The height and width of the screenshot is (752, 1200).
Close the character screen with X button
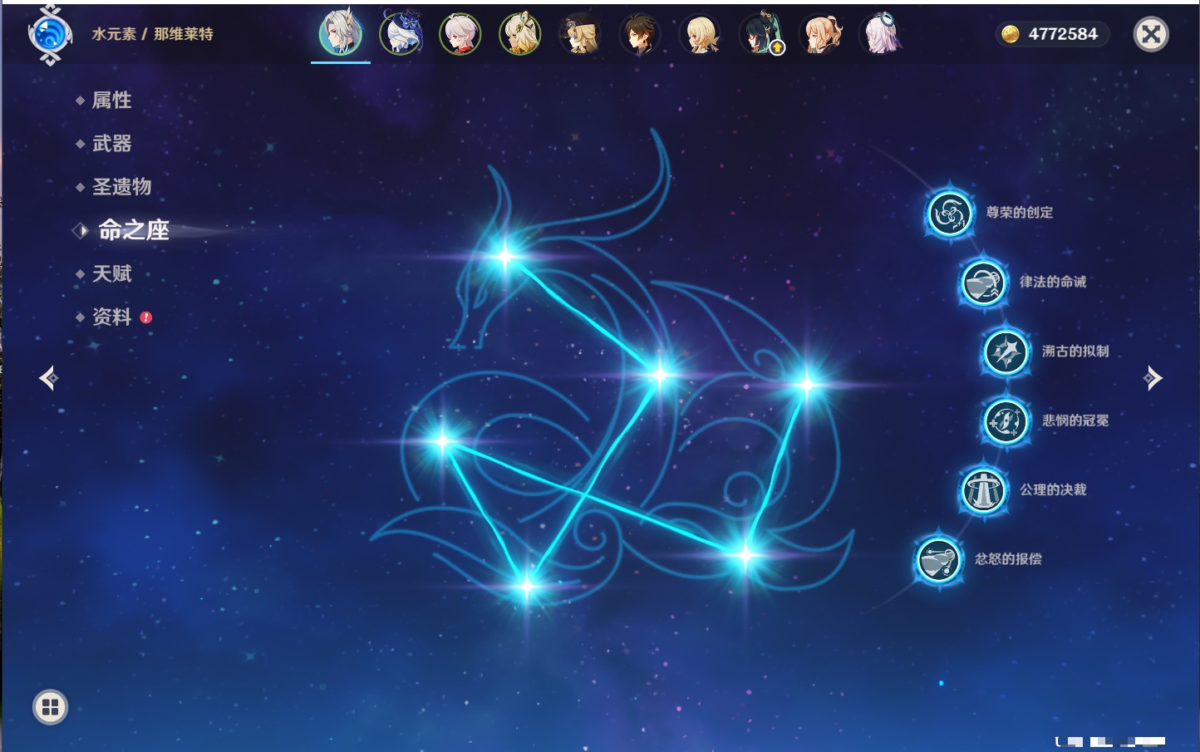point(1151,34)
